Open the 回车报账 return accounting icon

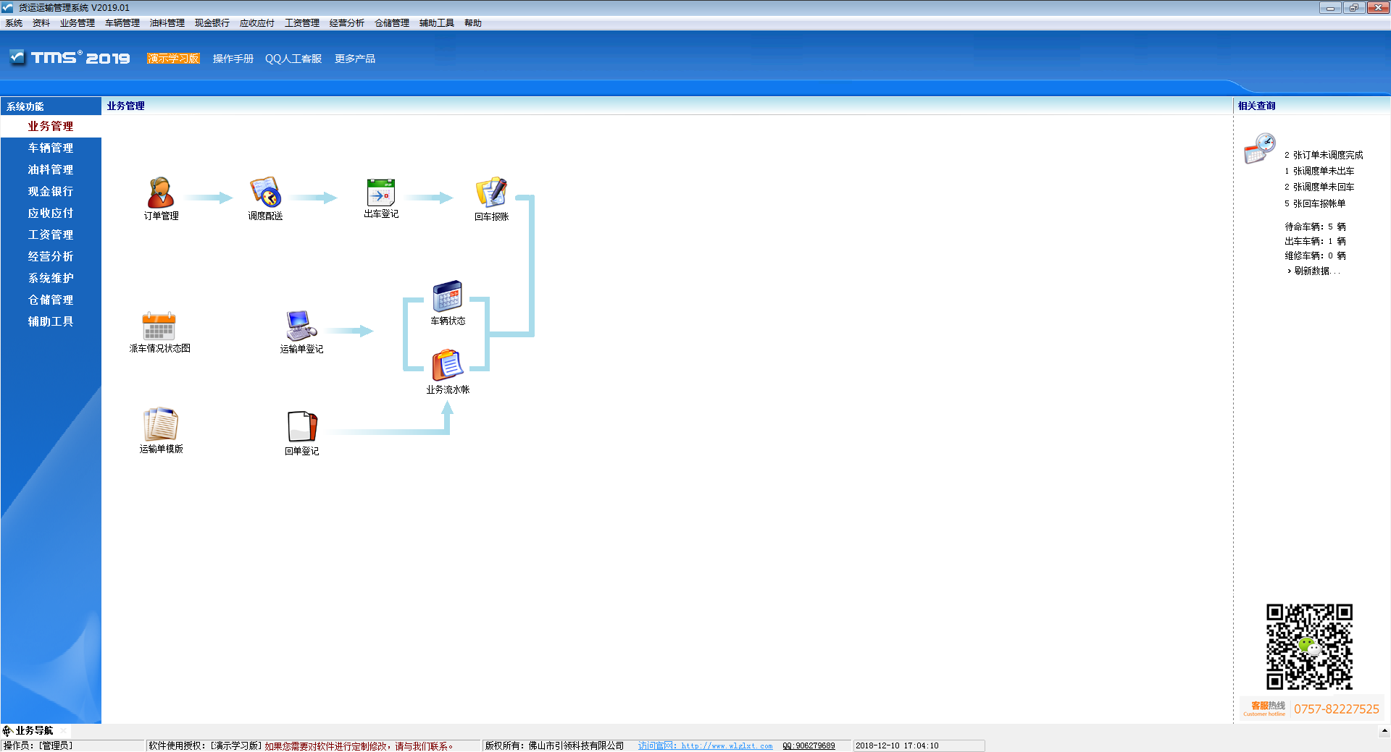point(491,193)
